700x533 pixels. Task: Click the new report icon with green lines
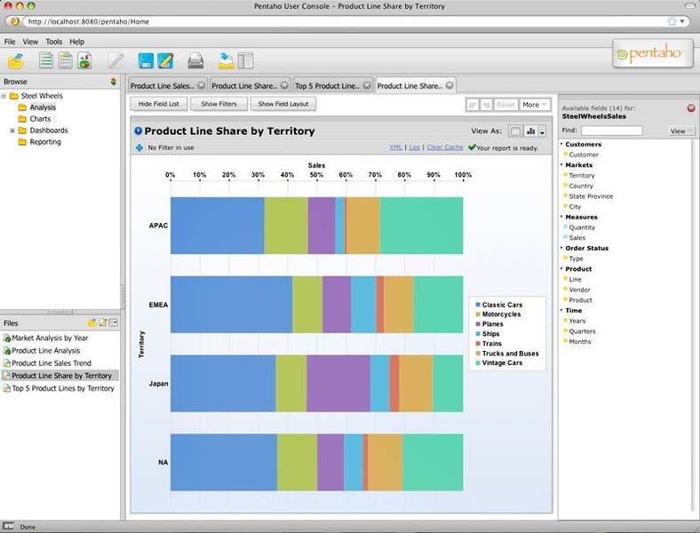(46, 60)
